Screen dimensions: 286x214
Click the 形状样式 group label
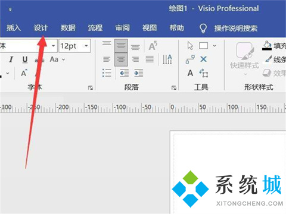[259, 87]
